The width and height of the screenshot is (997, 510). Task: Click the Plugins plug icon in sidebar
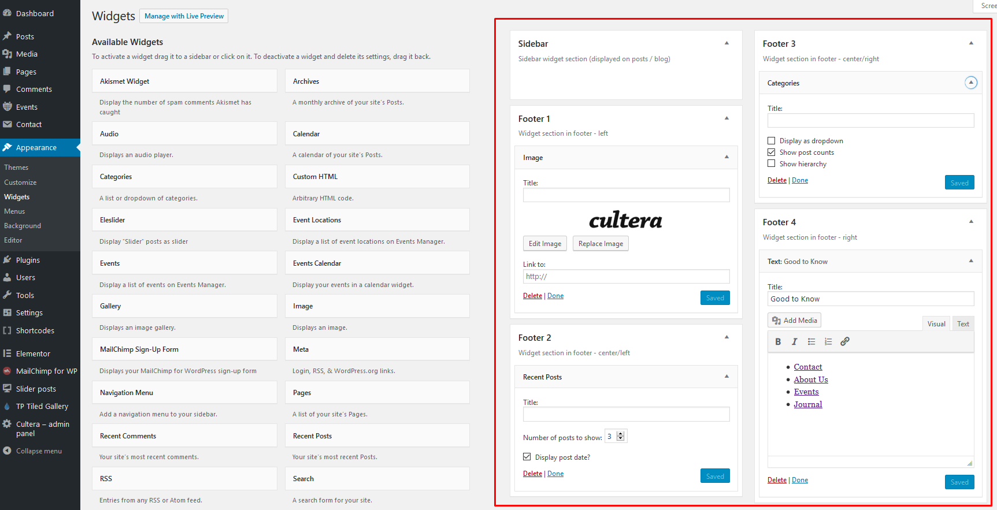click(x=8, y=260)
